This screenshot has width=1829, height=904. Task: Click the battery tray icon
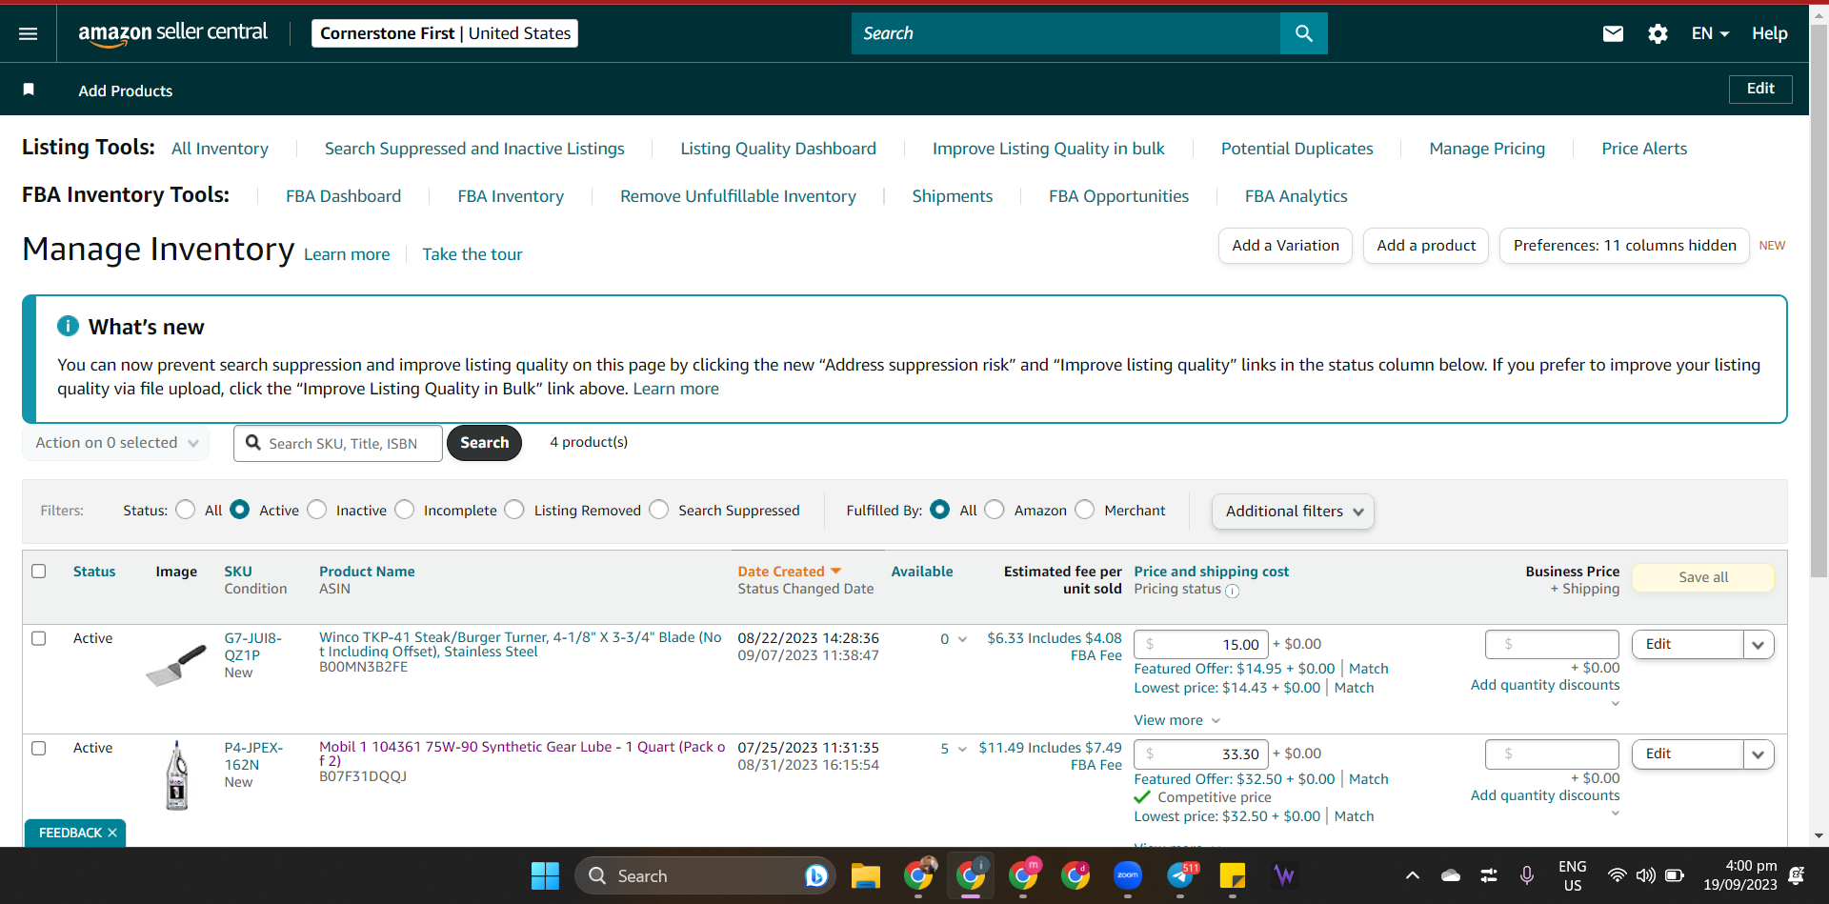1675,875
